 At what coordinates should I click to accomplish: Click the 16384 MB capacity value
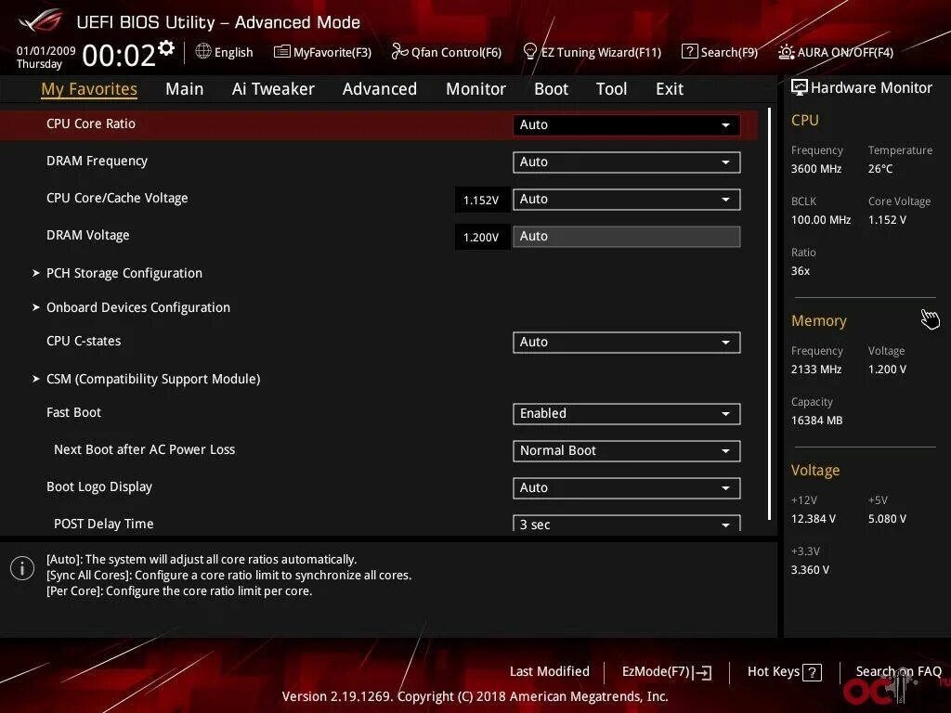pyautogui.click(x=817, y=421)
